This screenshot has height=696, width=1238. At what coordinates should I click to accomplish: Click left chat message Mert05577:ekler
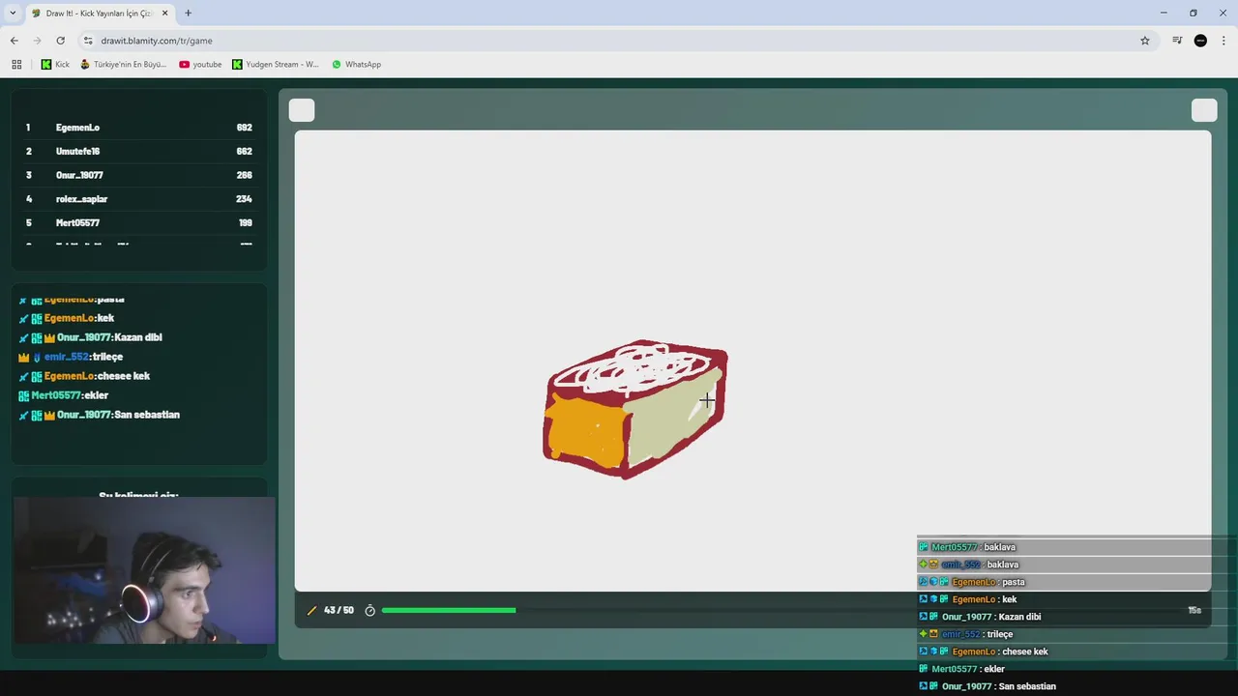click(x=64, y=395)
